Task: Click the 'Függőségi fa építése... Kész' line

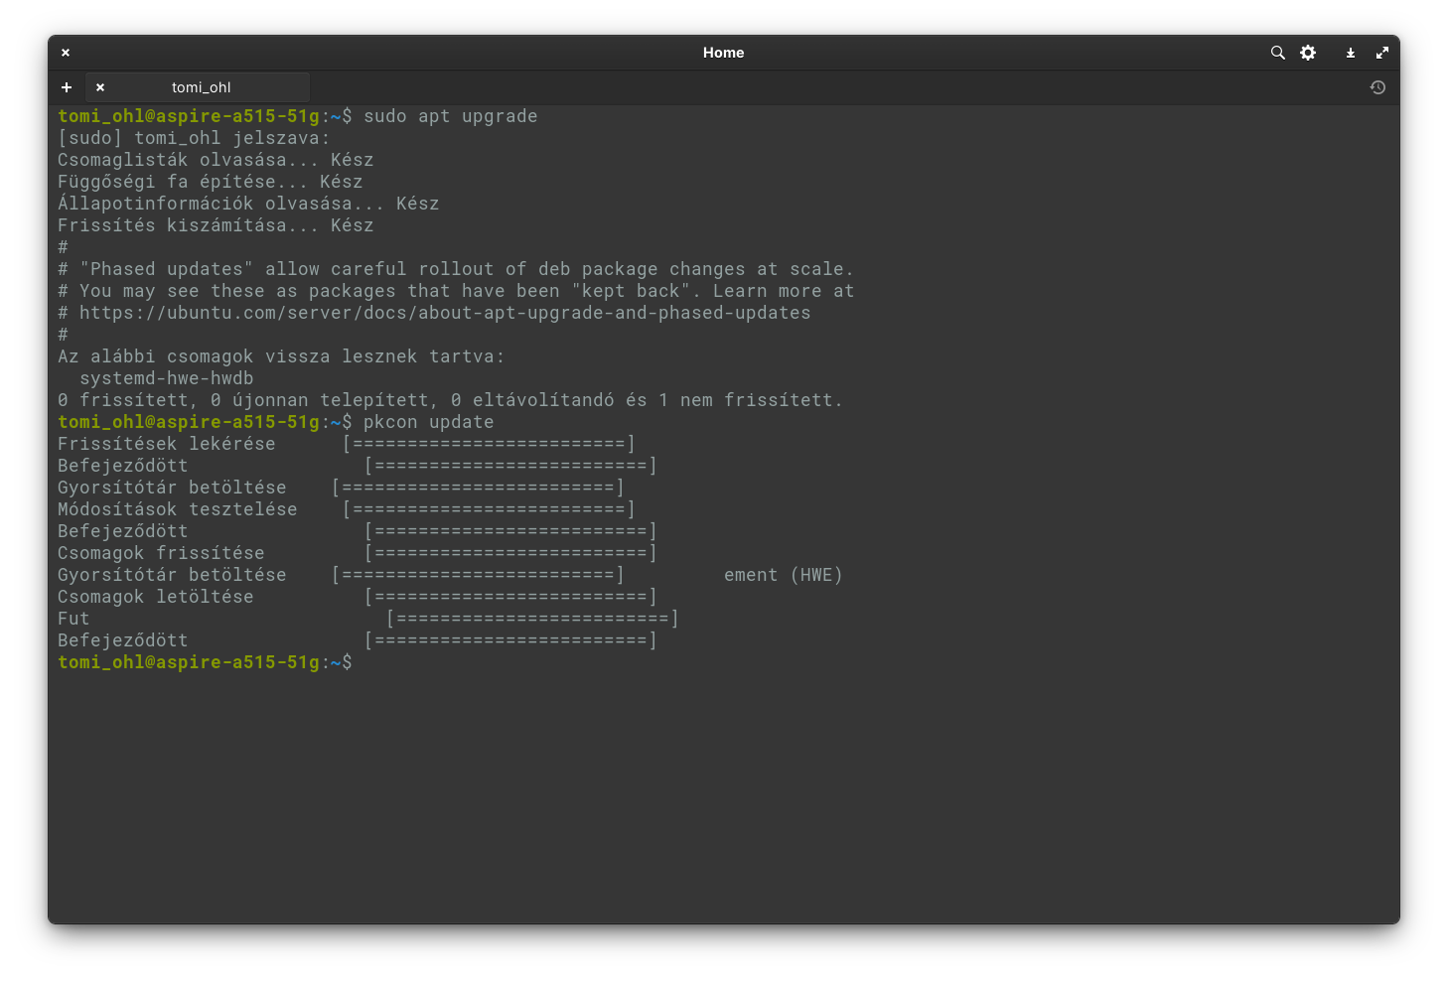Action: click(211, 182)
